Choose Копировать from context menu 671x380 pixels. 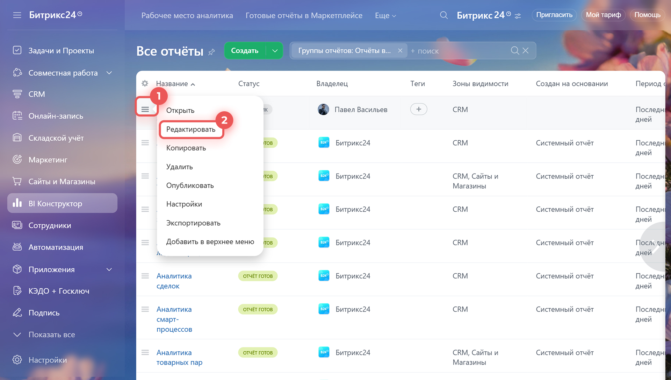click(x=186, y=148)
